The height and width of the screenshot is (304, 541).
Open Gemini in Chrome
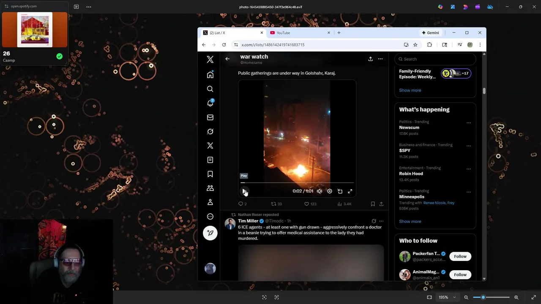(430, 33)
